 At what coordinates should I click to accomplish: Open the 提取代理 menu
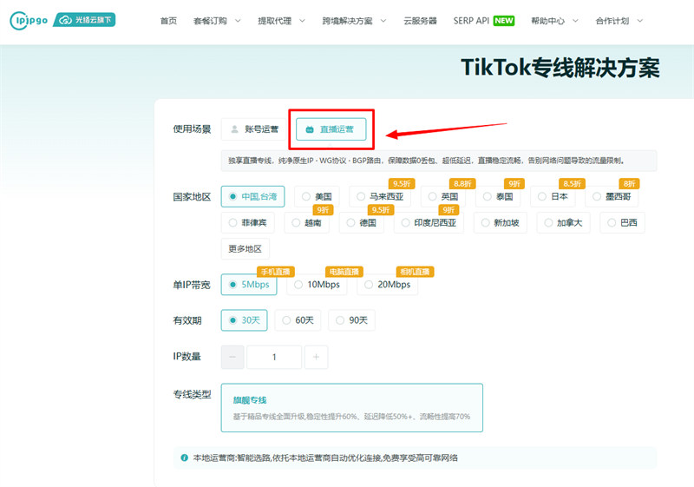tap(275, 21)
